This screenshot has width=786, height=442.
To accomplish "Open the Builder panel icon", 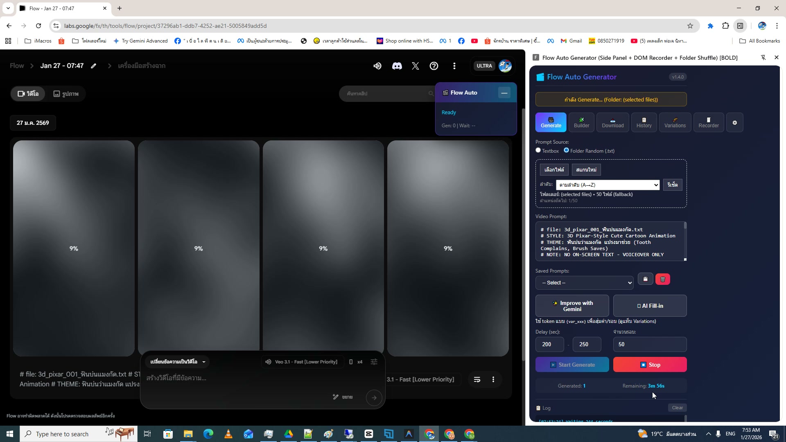I will [x=581, y=122].
